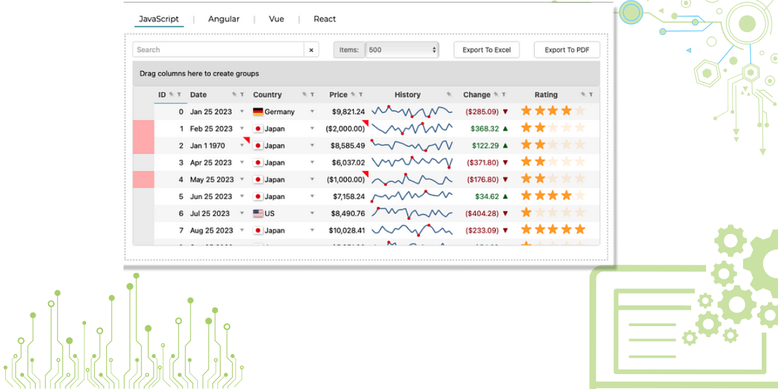Click the pin icon in History column header
This screenshot has height=389, width=778.
pyautogui.click(x=449, y=95)
